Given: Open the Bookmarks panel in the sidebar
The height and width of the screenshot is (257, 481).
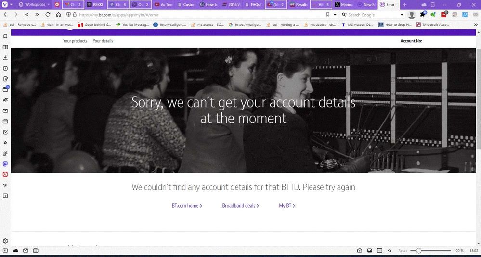Looking at the screenshot, I should (5, 37).
